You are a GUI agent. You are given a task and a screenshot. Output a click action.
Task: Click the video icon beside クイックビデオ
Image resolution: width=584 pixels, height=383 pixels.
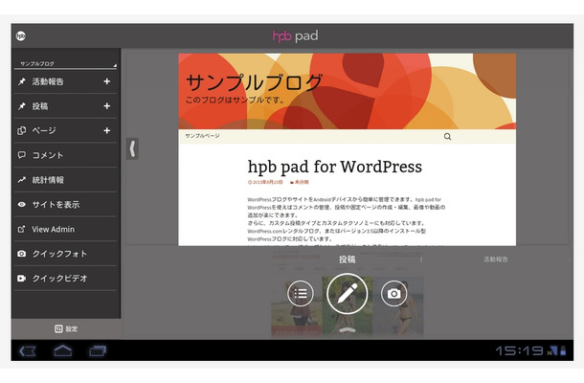22,279
